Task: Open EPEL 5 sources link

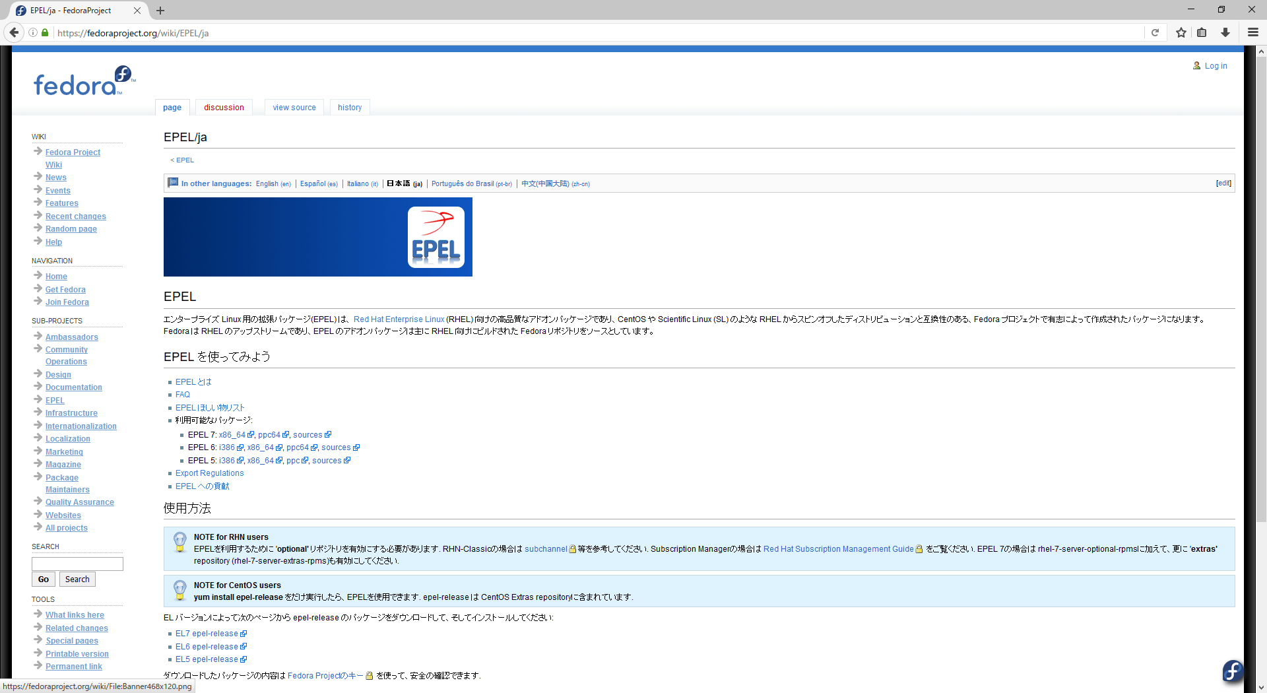Action: 327,461
